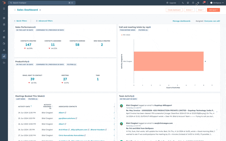Expand the Gupshup ARSupport email activity chevron
The image size is (226, 141).
point(217,112)
